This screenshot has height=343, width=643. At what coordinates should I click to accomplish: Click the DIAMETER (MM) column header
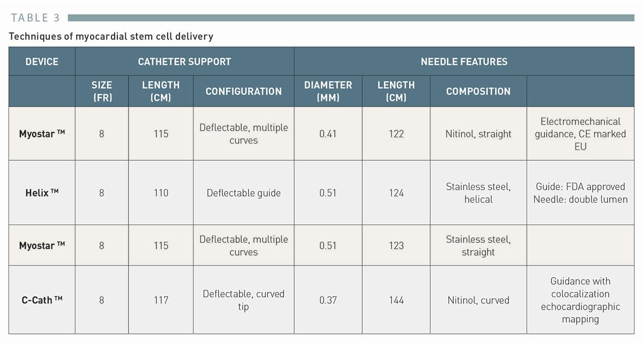328,91
